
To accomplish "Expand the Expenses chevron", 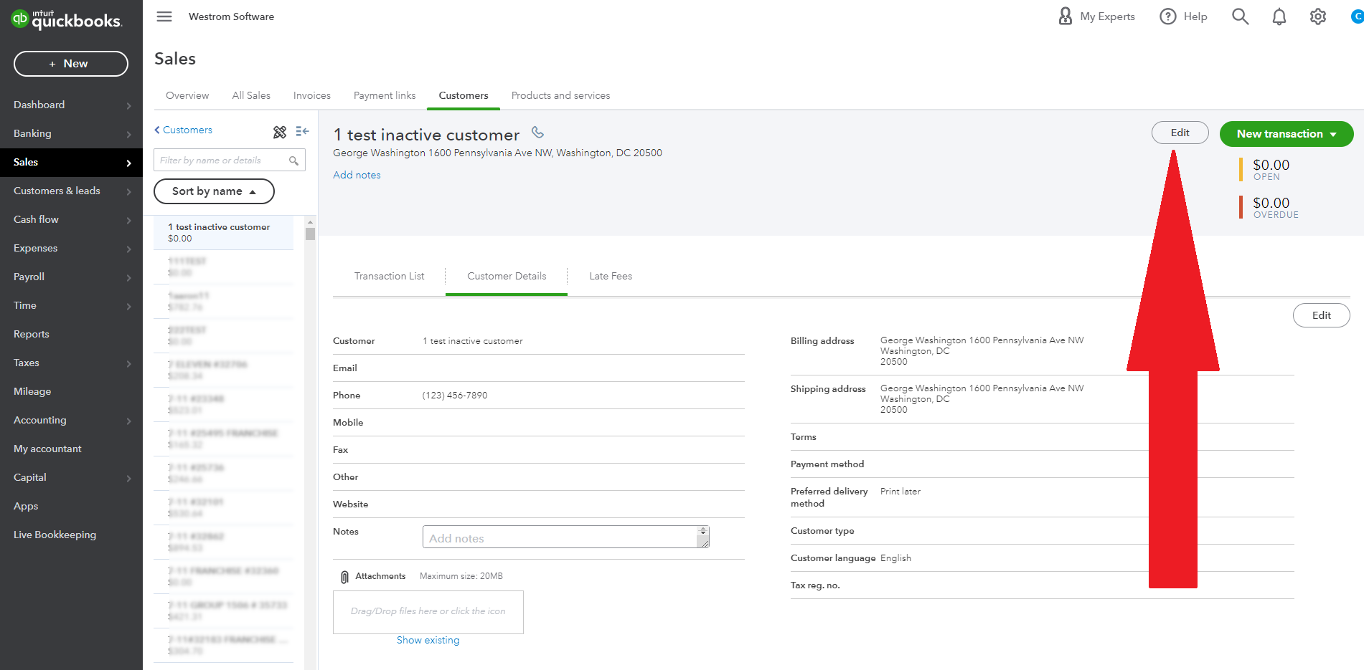I will point(129,249).
